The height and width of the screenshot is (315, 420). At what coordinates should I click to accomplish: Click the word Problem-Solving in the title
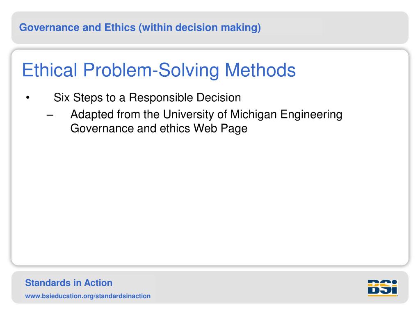pos(151,70)
